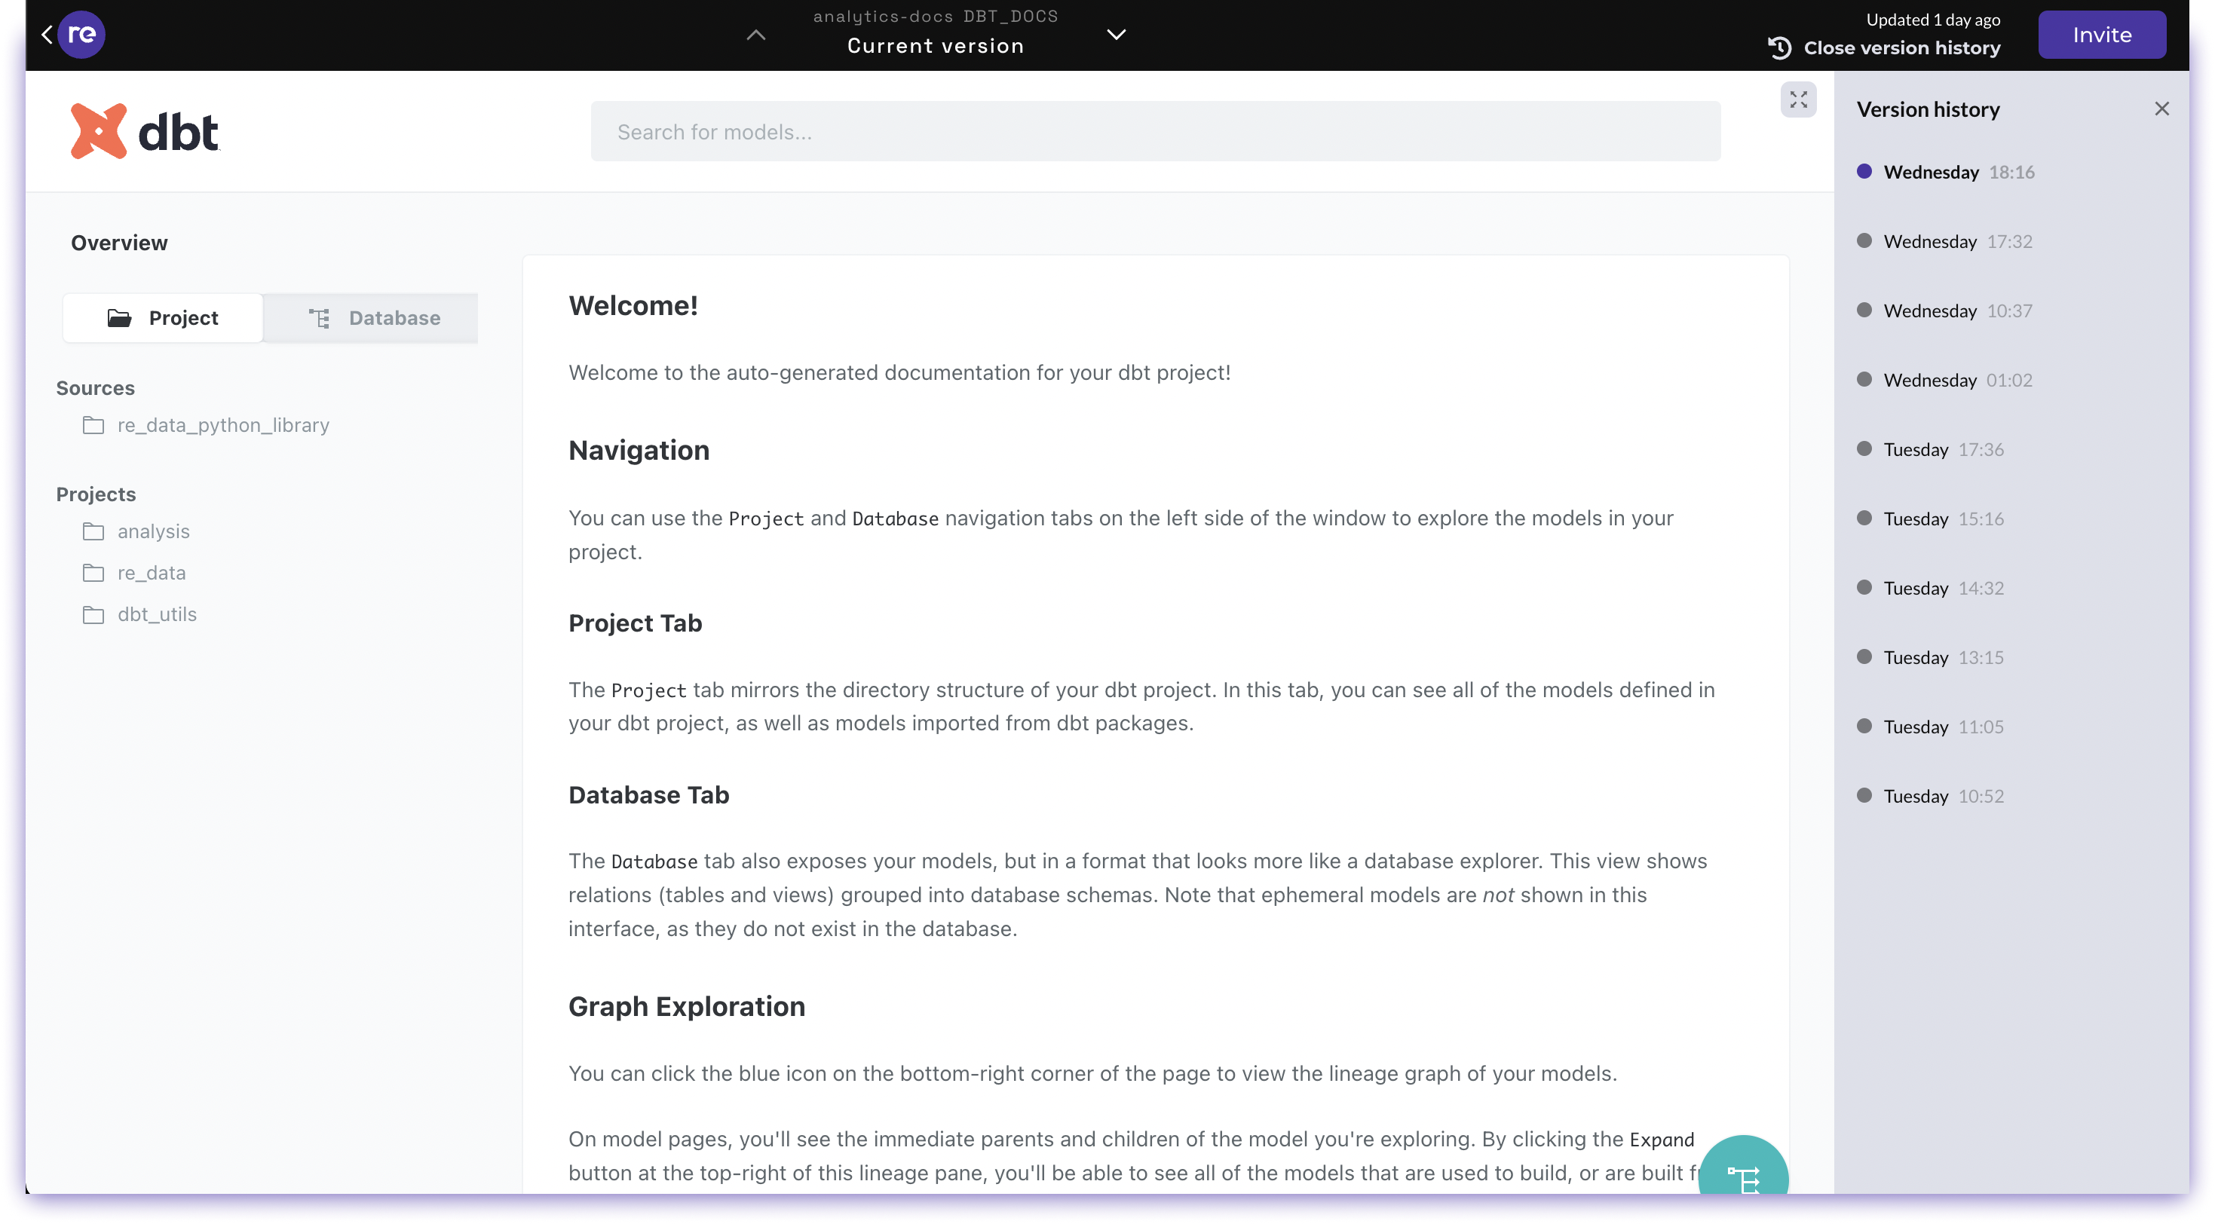Viewport: 2215px width, 1224px height.
Task: Open the purple re logo avatar
Action: tap(81, 35)
